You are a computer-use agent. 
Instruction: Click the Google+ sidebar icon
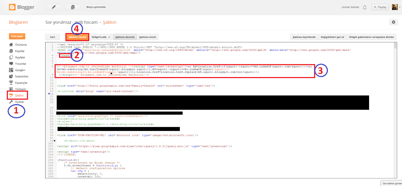[x=11, y=70]
